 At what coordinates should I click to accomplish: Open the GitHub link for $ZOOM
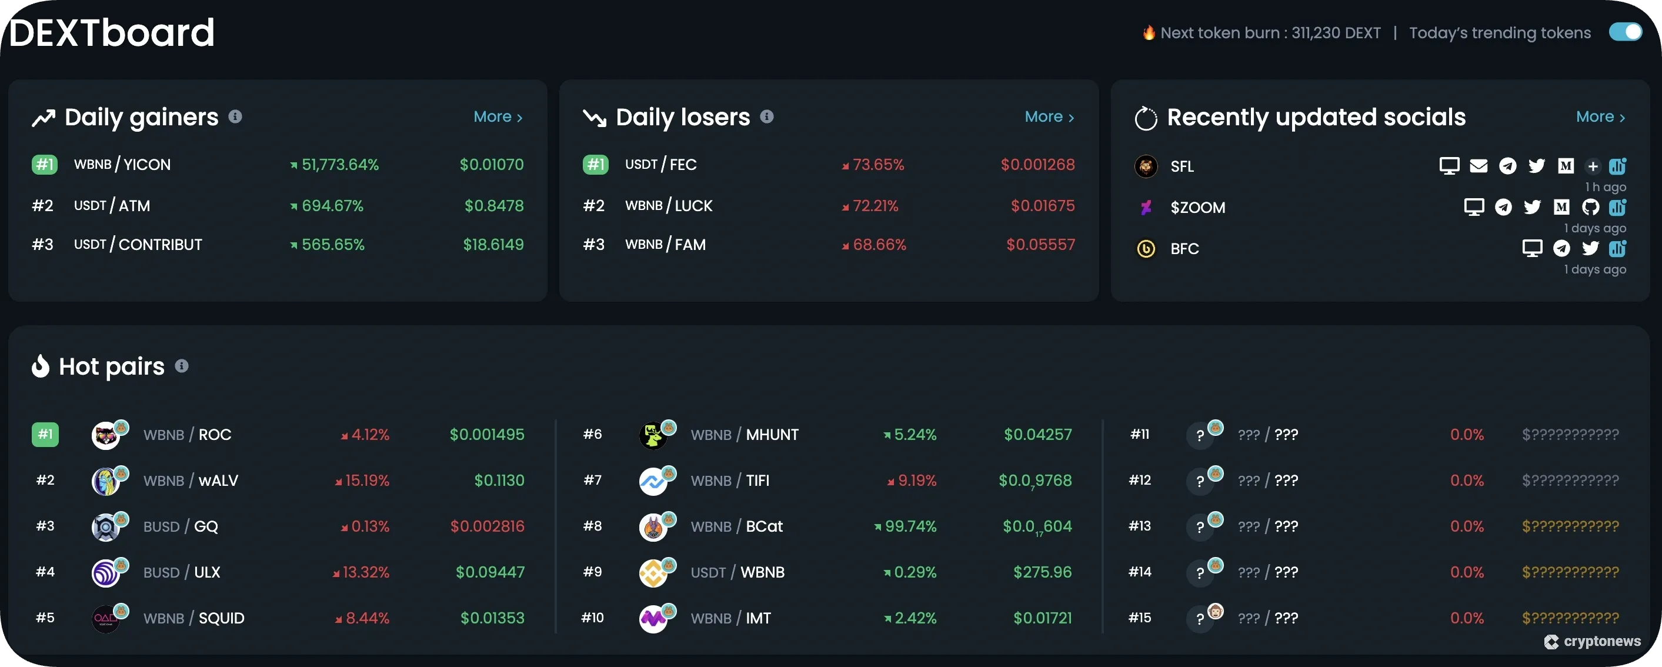coord(1591,207)
